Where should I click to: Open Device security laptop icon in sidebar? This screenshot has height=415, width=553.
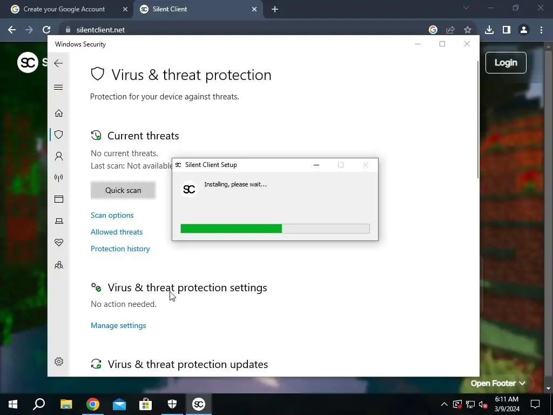pos(59,221)
